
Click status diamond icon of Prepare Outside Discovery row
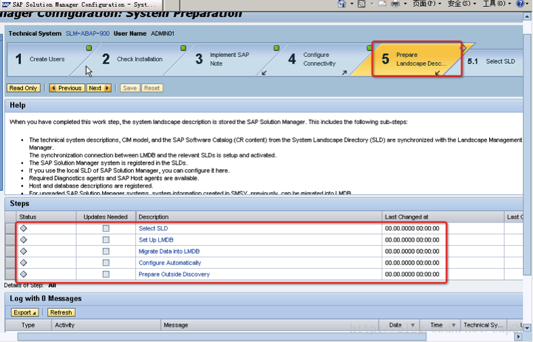(x=24, y=274)
